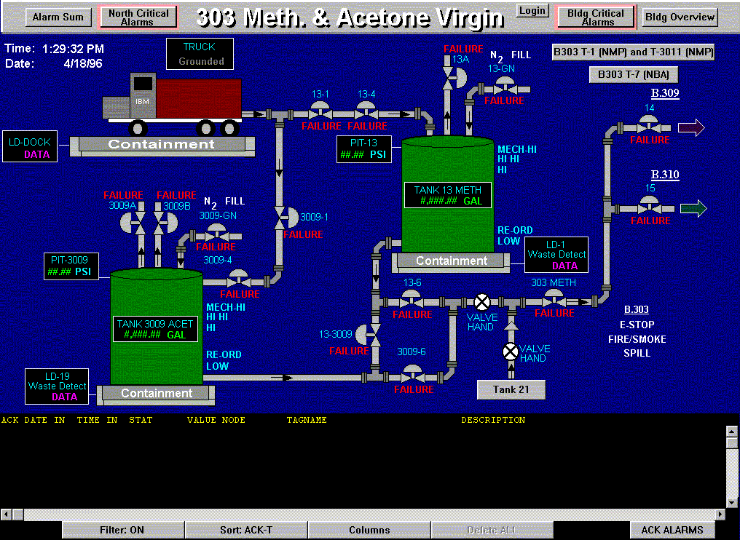Click the delivery truck graphic
Image resolution: width=740 pixels, height=540 pixels.
[175, 102]
